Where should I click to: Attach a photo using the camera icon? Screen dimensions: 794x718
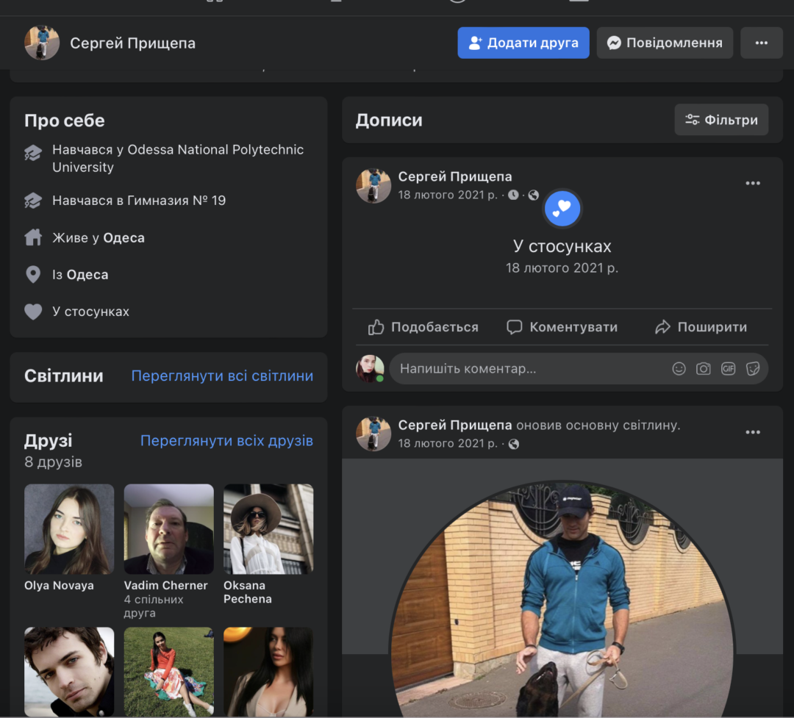tap(704, 369)
